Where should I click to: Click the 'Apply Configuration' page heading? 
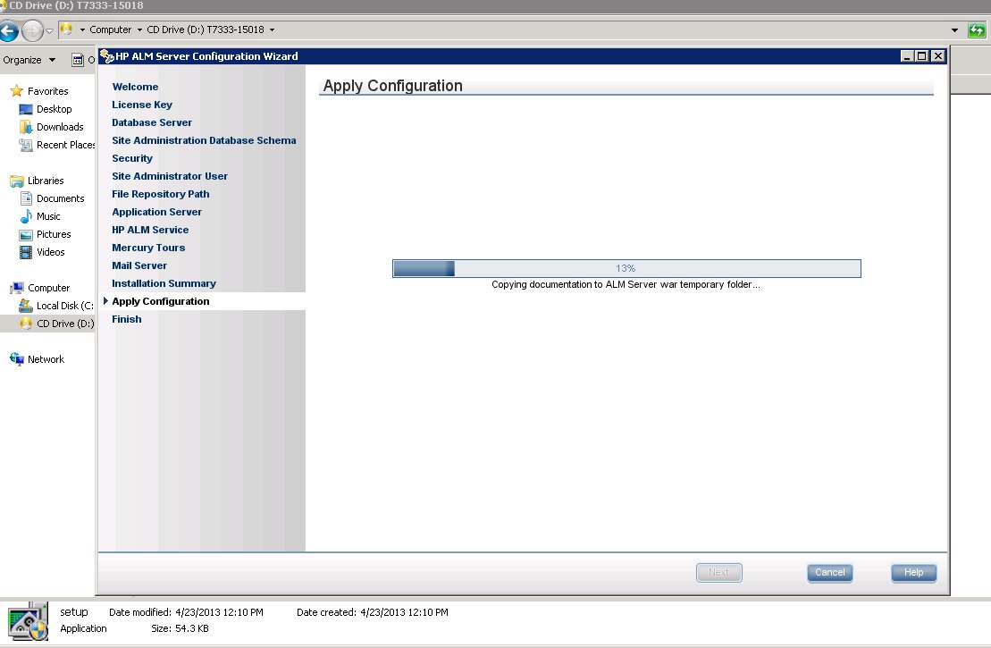pyautogui.click(x=392, y=86)
